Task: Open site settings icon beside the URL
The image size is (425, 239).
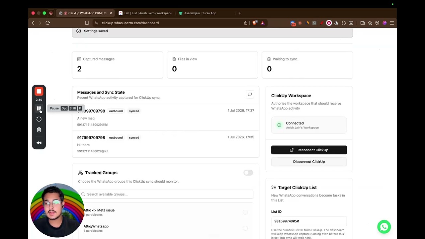Action: point(96,23)
